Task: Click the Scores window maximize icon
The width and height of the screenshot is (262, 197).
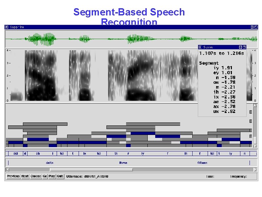Action: coord(244,47)
